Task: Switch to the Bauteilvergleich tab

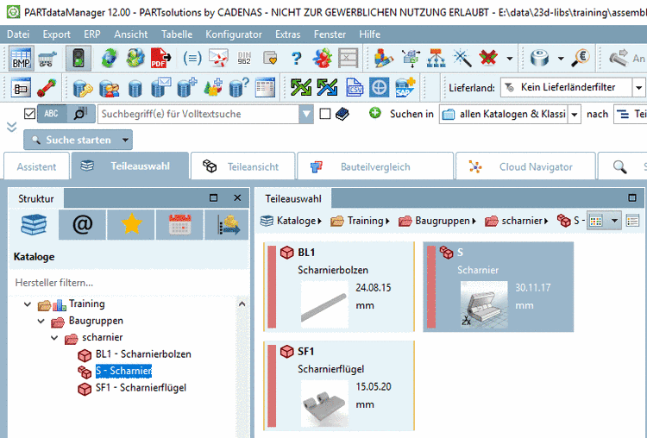Action: click(375, 166)
